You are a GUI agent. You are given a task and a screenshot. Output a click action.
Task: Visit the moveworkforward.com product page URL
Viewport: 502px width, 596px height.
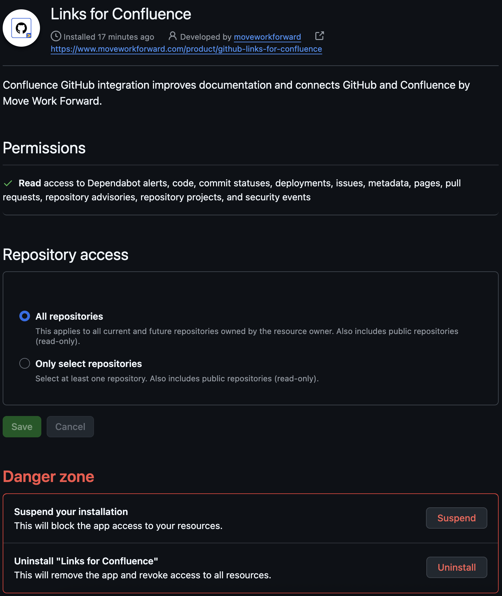tap(186, 49)
